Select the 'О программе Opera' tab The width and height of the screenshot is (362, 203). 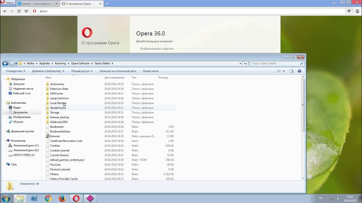[x=81, y=4]
